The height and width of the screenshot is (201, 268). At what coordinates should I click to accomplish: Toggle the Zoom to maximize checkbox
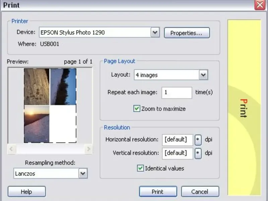[x=137, y=109]
